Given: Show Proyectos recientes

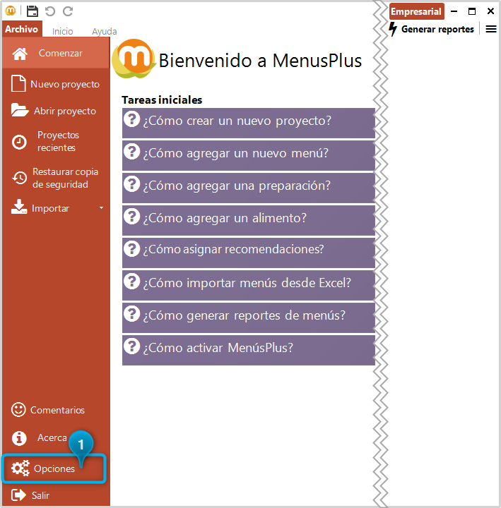Looking at the screenshot, I should pos(56,141).
